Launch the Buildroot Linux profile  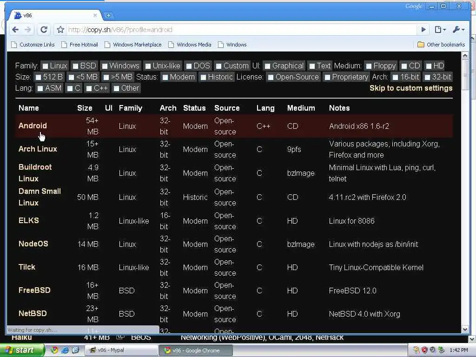click(x=35, y=173)
